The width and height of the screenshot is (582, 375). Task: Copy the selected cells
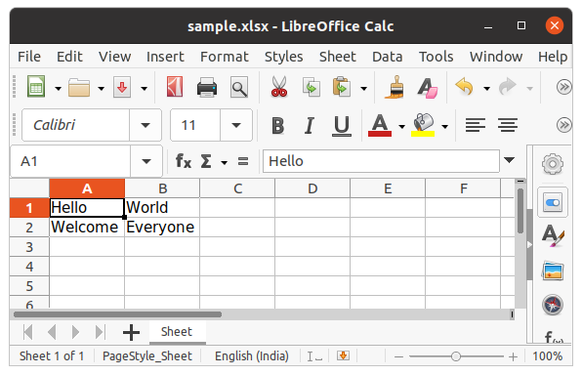pos(312,87)
